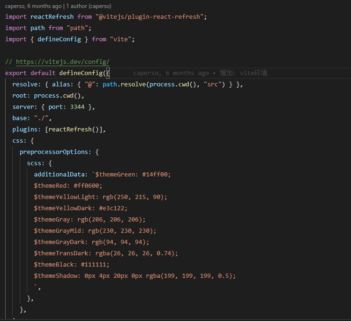The width and height of the screenshot is (351, 321).
Task: Click defineConfig in the vite import
Action: [x=59, y=39]
